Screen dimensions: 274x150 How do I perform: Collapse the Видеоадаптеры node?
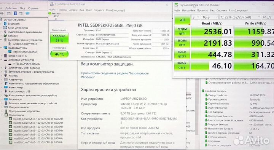pos(1,48)
